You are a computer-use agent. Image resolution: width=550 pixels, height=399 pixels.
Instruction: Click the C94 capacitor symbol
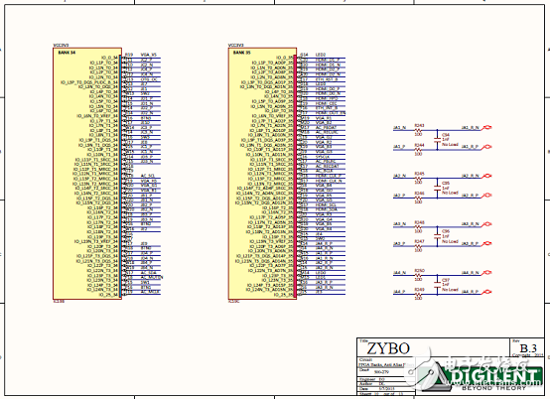(437, 140)
